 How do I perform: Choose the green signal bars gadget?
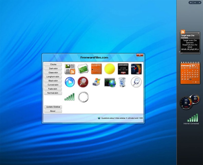[x=70, y=97]
